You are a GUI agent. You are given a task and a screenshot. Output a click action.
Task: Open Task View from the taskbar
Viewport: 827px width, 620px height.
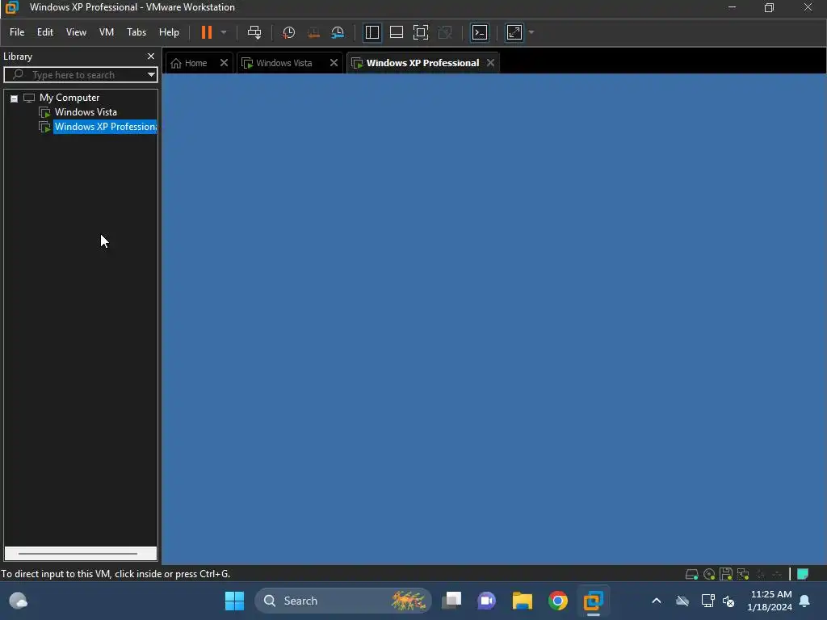pyautogui.click(x=451, y=601)
